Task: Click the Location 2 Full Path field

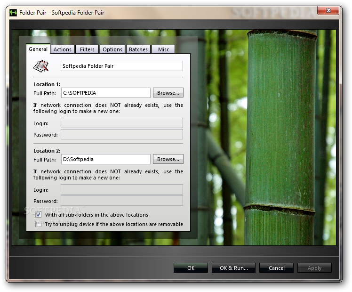Action: [106, 159]
